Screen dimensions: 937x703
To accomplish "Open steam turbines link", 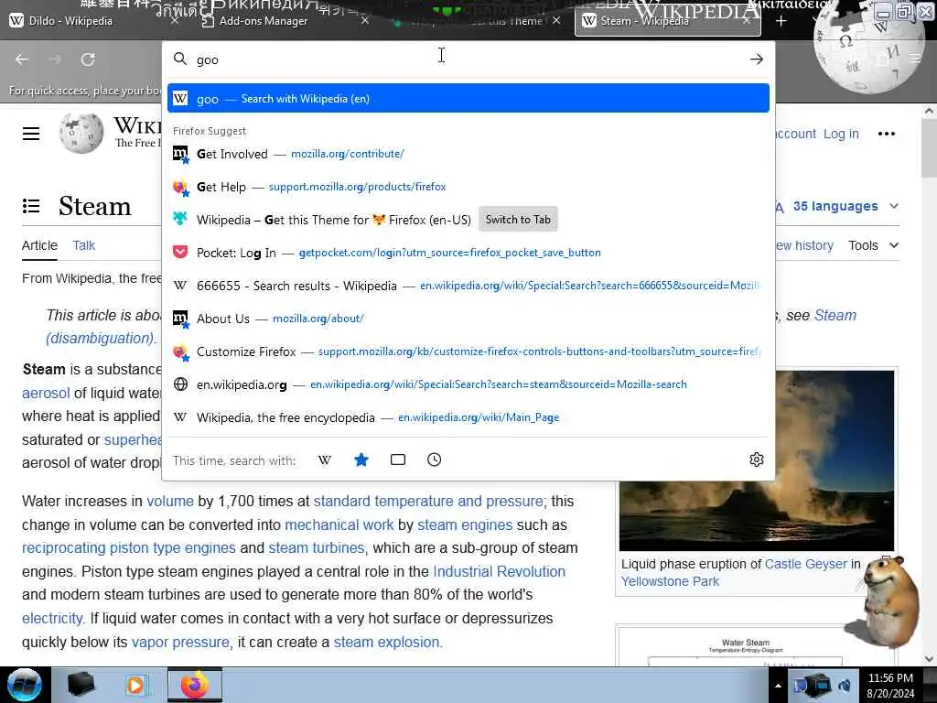I will [x=316, y=548].
